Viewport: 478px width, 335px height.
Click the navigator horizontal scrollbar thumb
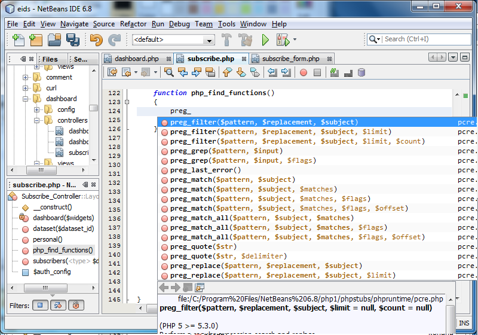point(46,288)
